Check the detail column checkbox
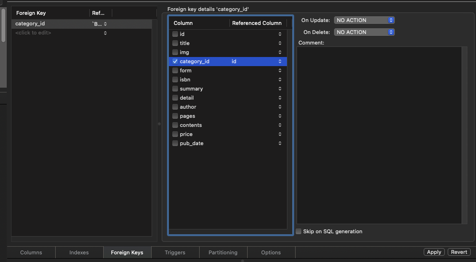Screen dimensions: 476x262 [x=175, y=98]
